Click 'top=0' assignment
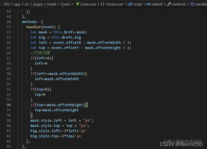 (40, 95)
